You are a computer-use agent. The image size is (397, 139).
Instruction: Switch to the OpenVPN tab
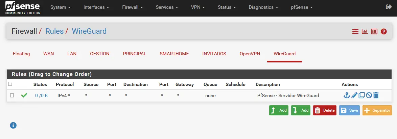[x=250, y=54]
